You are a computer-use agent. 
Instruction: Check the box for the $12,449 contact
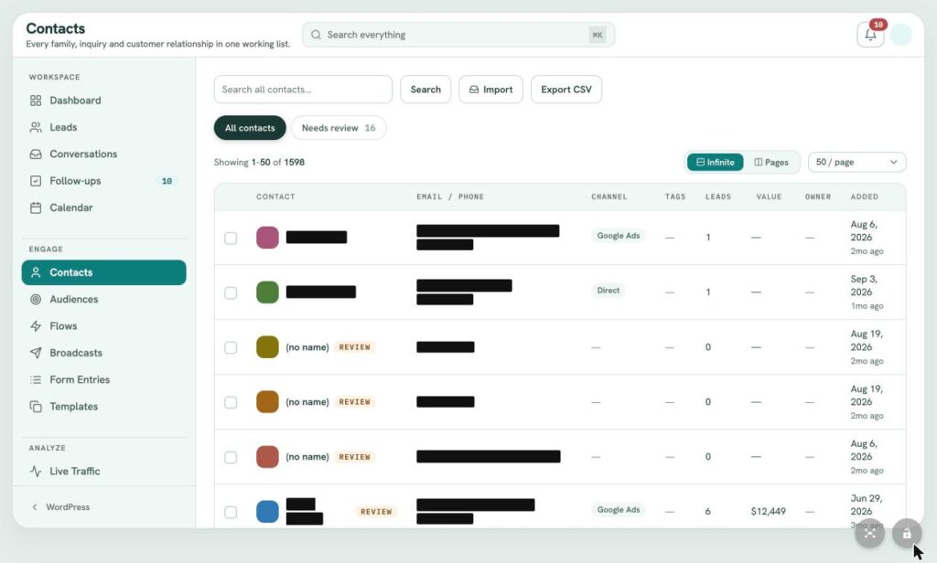click(231, 512)
